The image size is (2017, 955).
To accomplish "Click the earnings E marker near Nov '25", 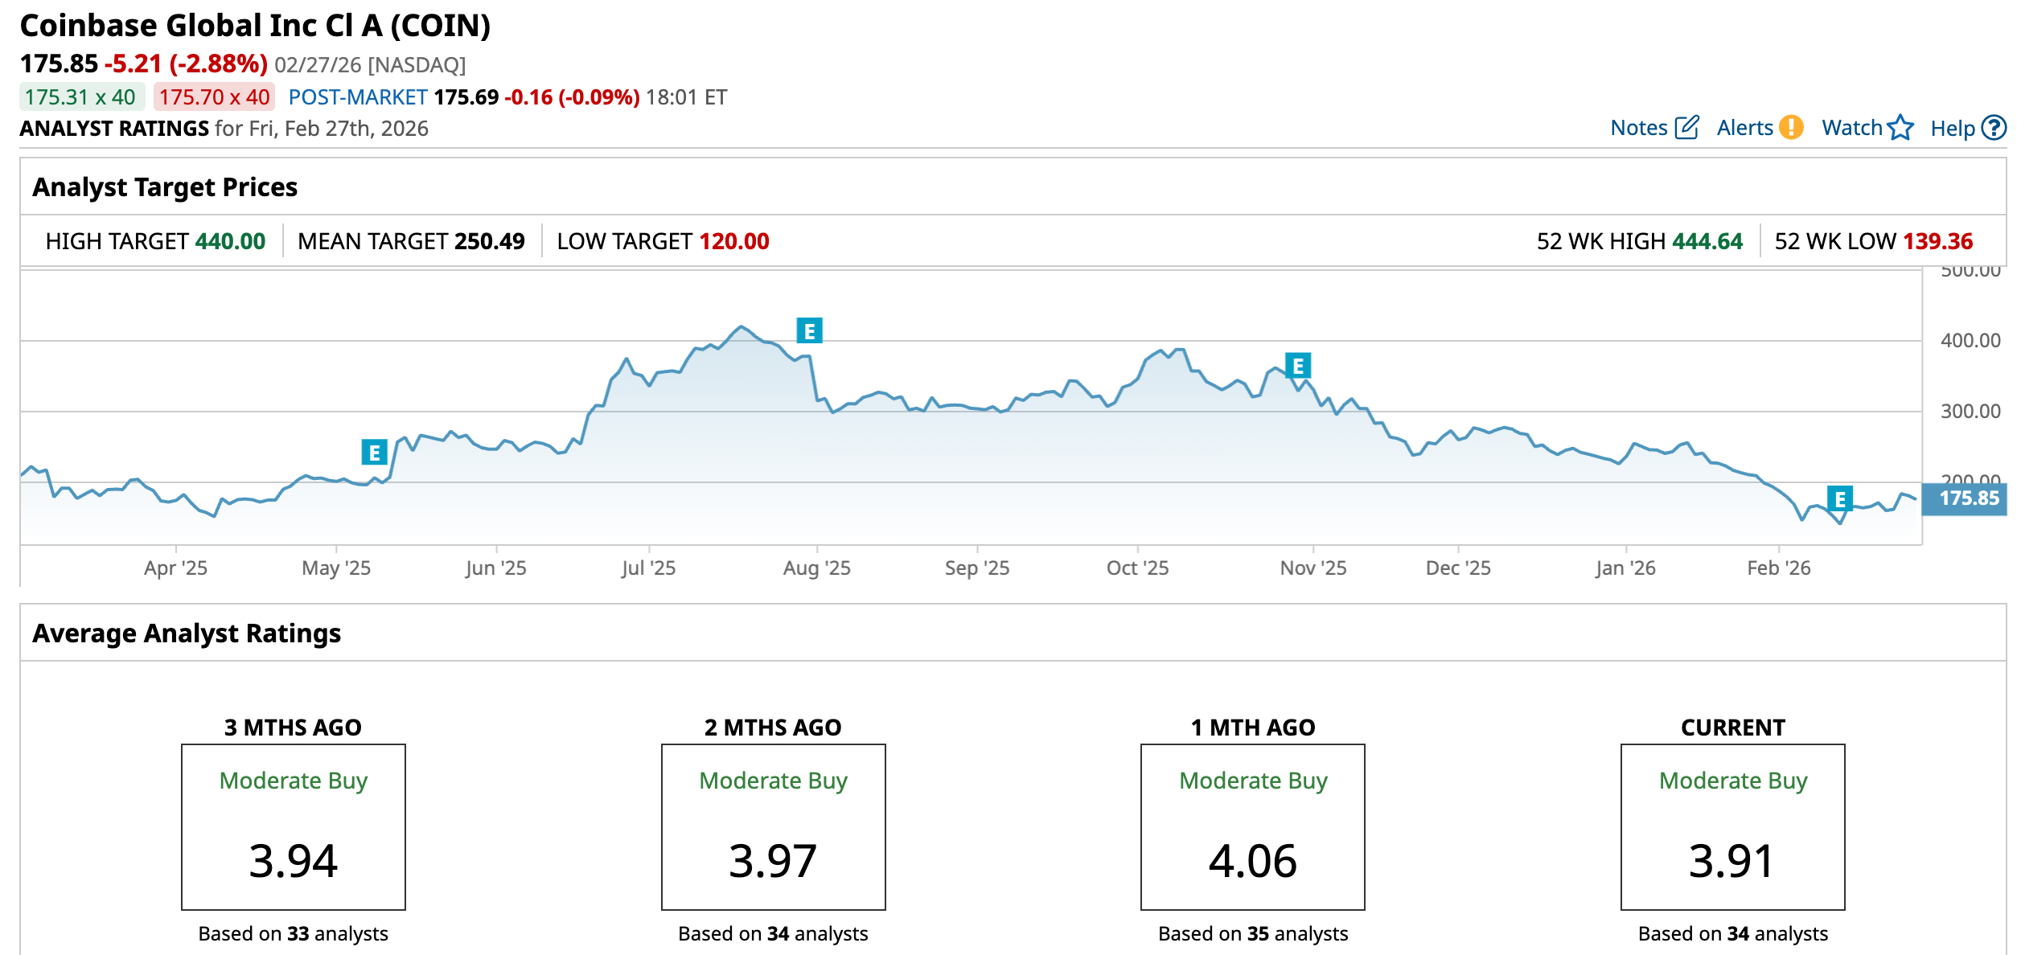I will click(x=1297, y=367).
